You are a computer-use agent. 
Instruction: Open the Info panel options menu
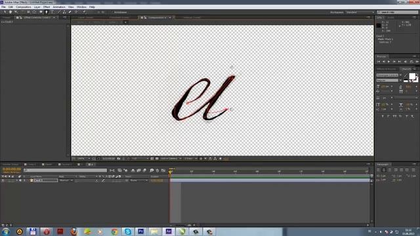point(414,18)
